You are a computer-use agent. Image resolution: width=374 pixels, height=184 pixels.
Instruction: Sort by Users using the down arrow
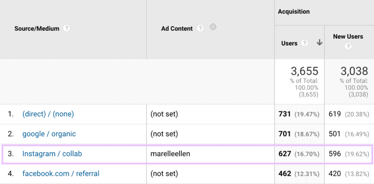tap(319, 42)
